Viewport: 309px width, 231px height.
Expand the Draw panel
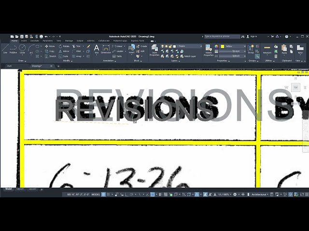pyautogui.click(x=22, y=61)
